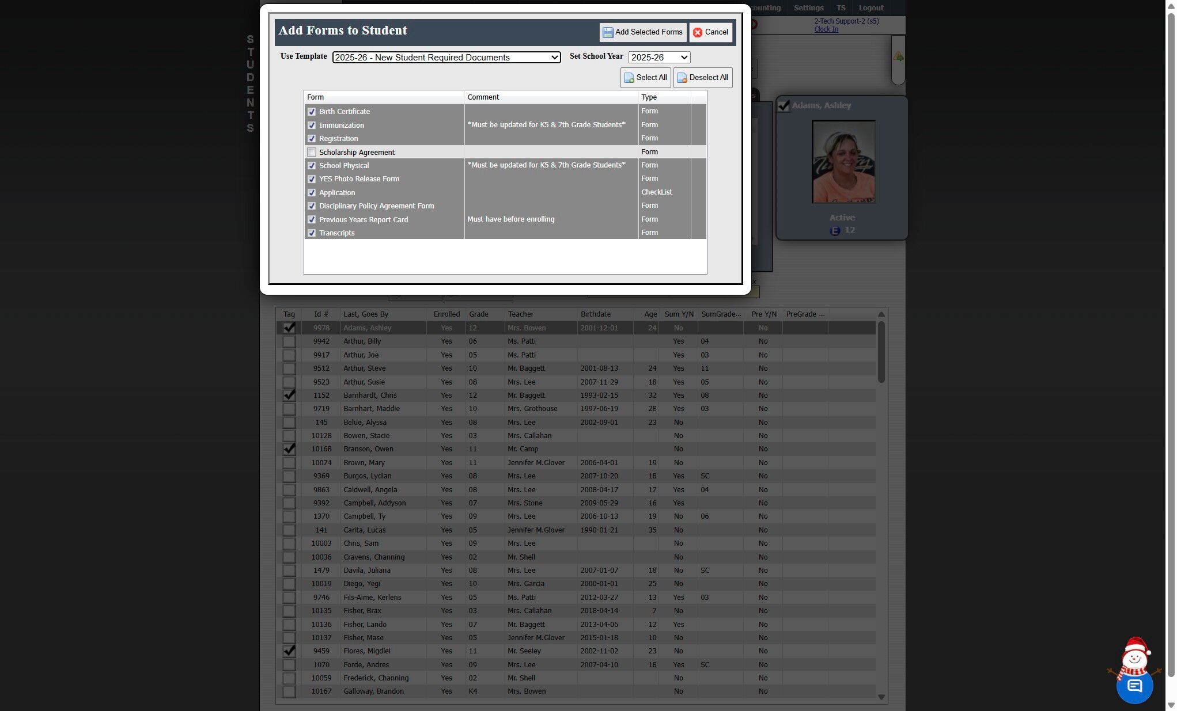1177x711 pixels.
Task: Click the Logout menu item
Action: click(x=871, y=8)
